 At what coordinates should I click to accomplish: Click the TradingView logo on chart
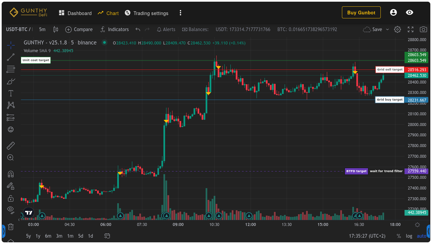29,213
